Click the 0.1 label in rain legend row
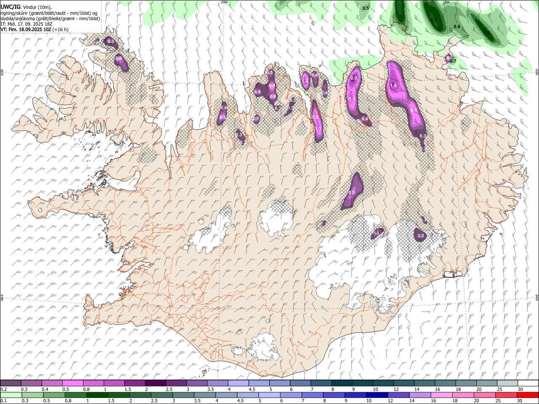 click(x=3, y=401)
